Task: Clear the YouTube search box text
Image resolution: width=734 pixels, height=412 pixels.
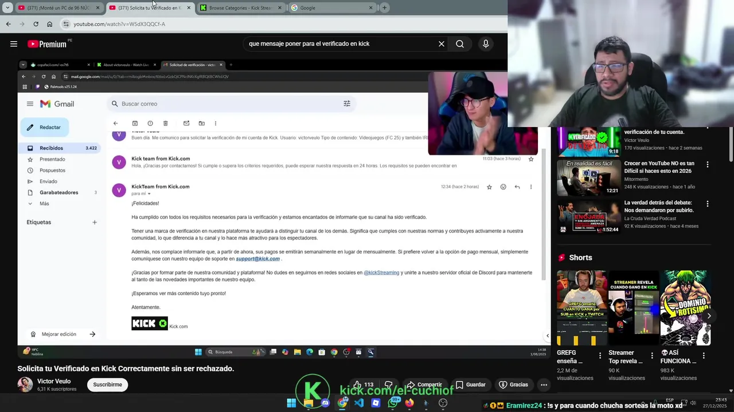Action: [x=442, y=44]
